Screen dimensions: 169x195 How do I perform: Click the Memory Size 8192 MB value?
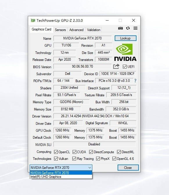coord(67,109)
